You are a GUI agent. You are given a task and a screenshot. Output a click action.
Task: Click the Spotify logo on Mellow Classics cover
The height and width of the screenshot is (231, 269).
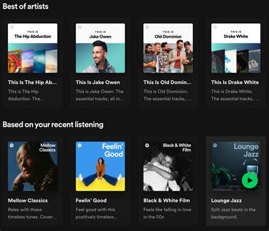tap(12, 145)
